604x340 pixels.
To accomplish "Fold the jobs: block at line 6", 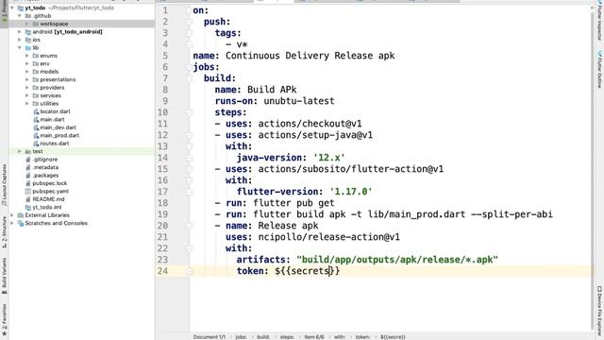I will pyautogui.click(x=189, y=67).
